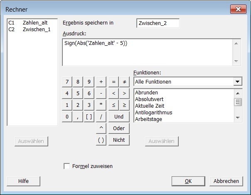Click Ausdruck box scroll up arrow

236,44
